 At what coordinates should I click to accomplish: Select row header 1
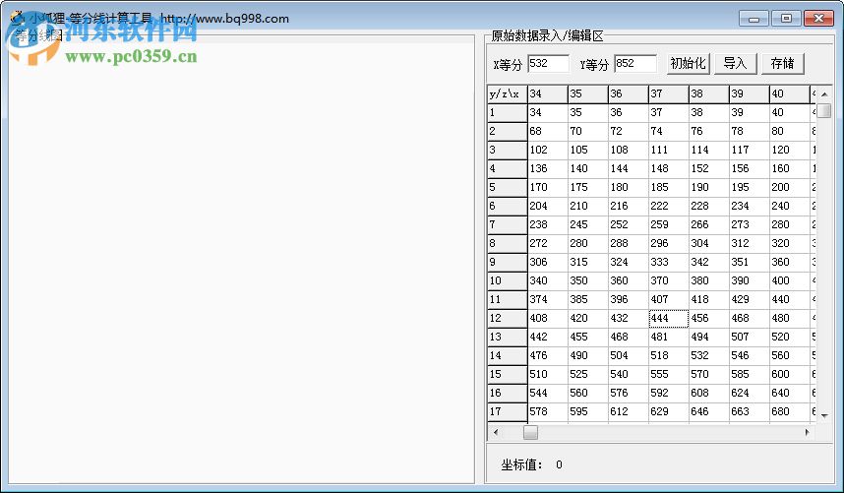(x=507, y=112)
